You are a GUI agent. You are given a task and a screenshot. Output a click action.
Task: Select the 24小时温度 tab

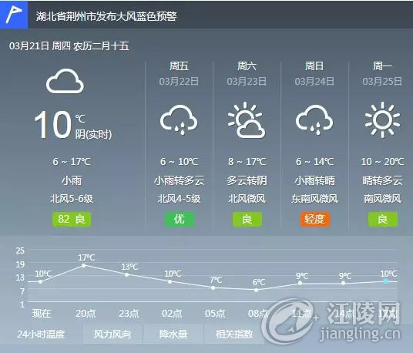[41, 334]
